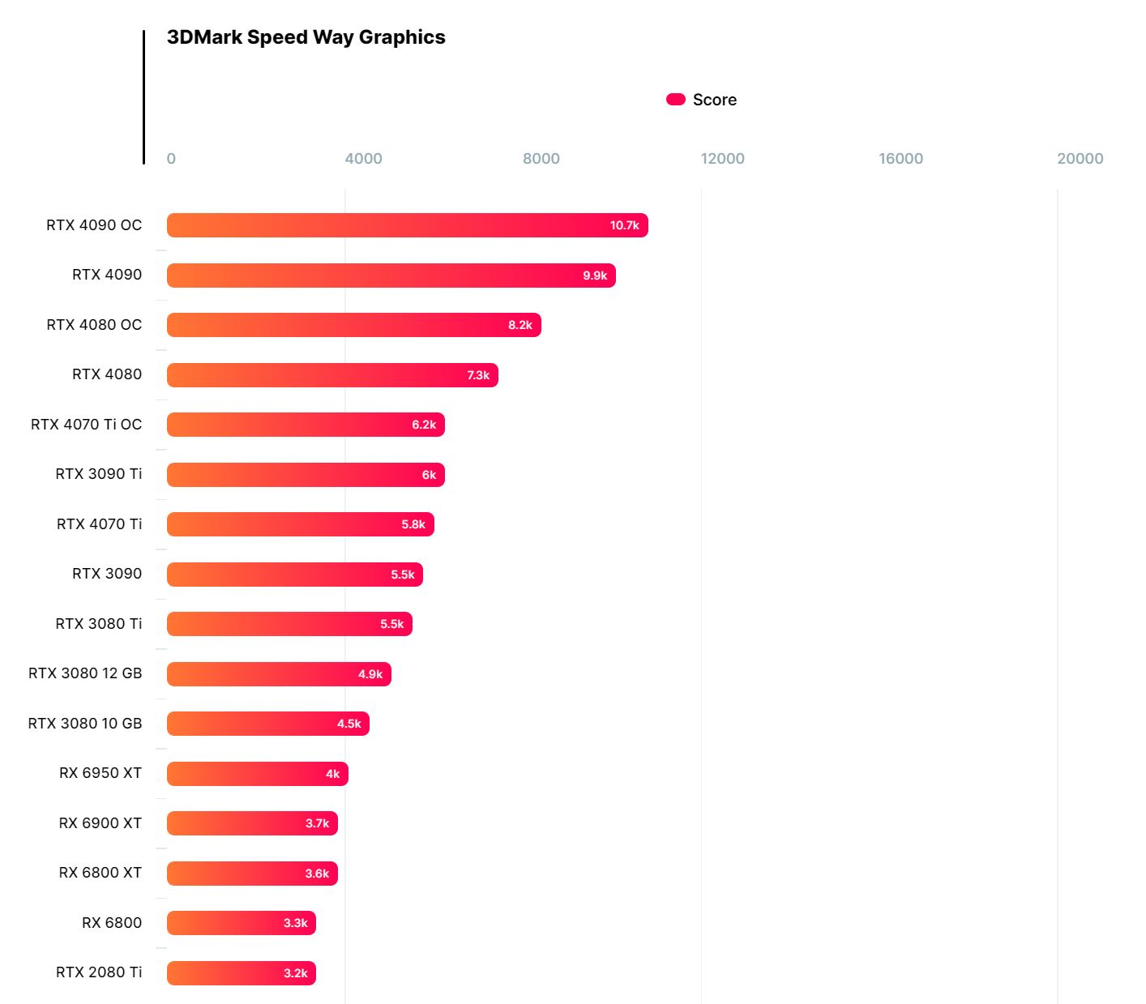The width and height of the screenshot is (1146, 1004).
Task: Click the RX 6950 XT bar
Action: 257,774
